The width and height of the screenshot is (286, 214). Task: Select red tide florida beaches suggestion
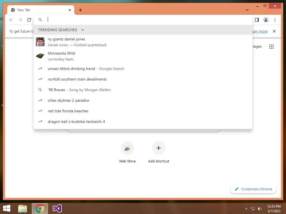143,111
